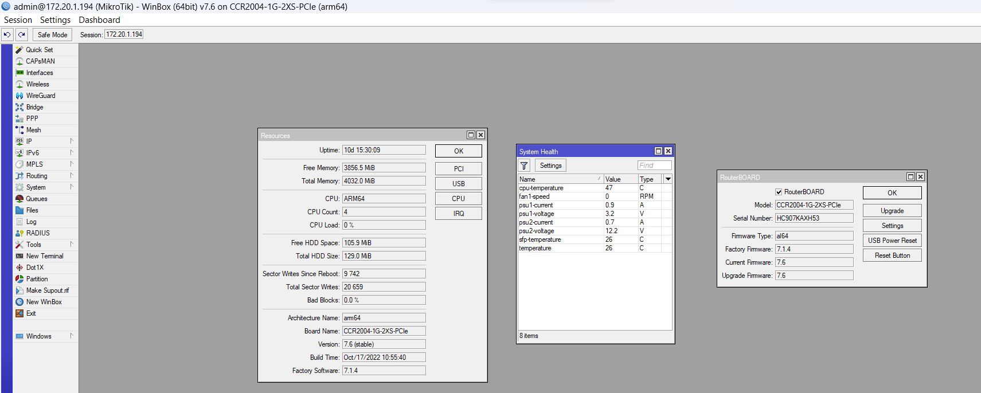Select the psu2-current row
981x393 pixels.
click(x=595, y=222)
